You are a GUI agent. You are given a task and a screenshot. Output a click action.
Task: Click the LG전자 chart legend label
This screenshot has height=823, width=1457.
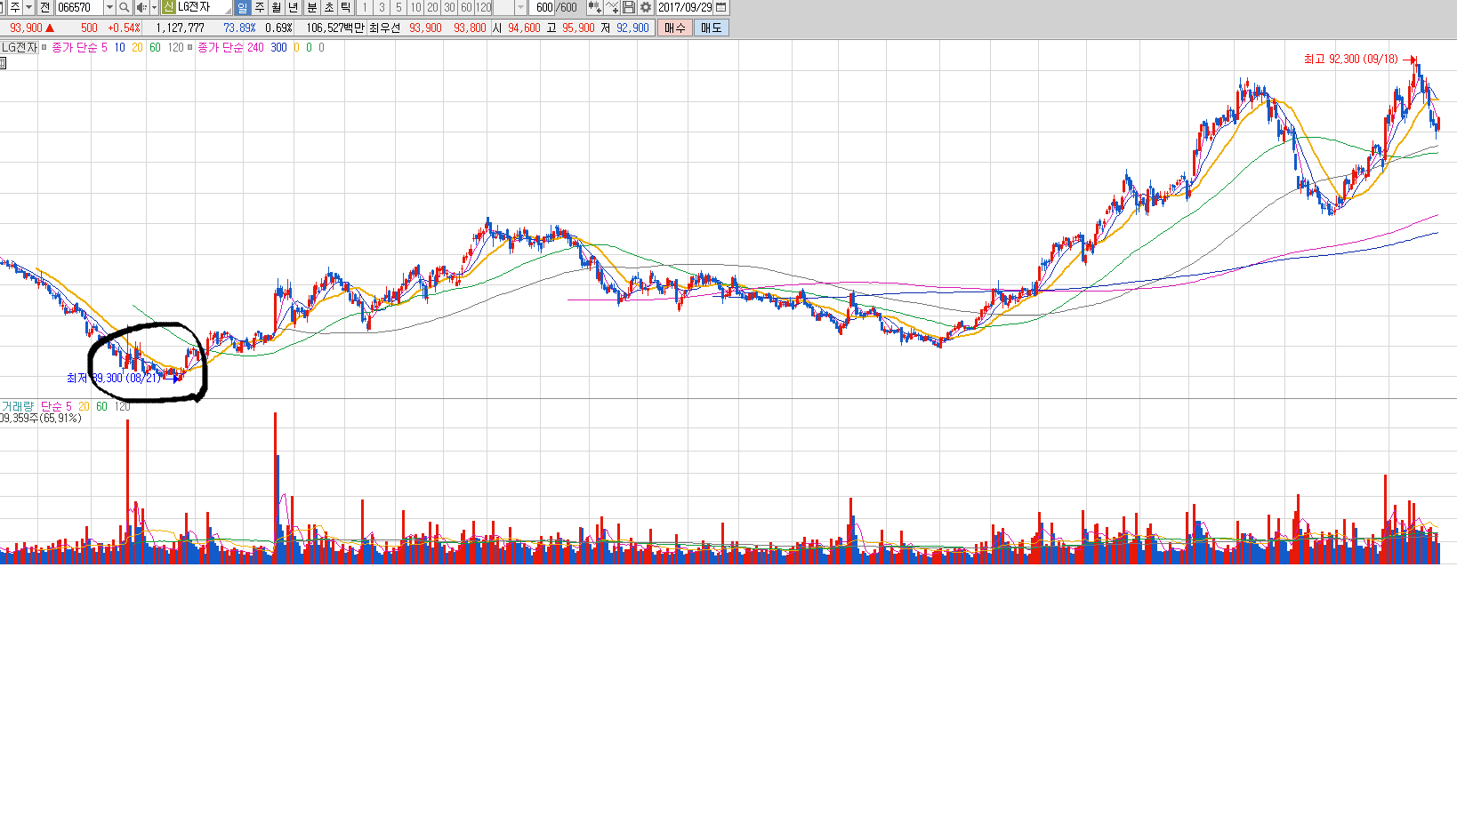pyautogui.click(x=20, y=47)
